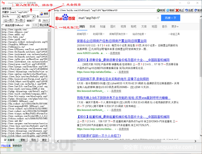Select the 音乐 Baidu tab
Image resolution: width=202 pixels, height=154 pixels.
(x=164, y=27)
